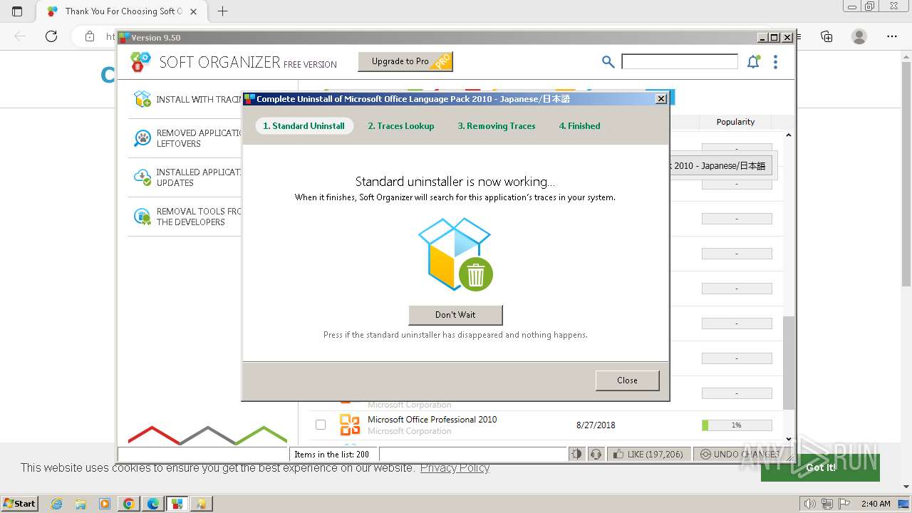Refresh the browser page
The height and width of the screenshot is (513, 912).
(51, 36)
